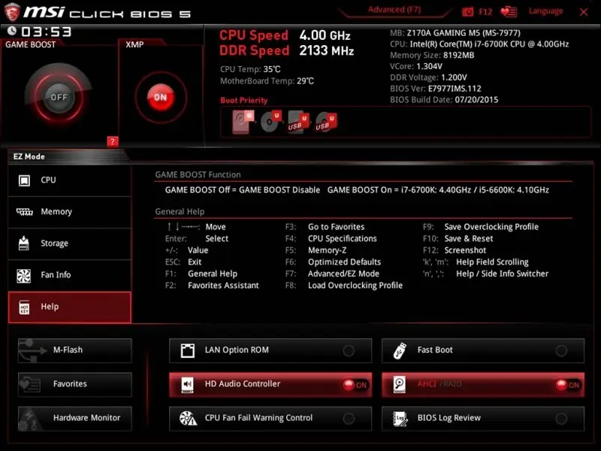Click the Fan Info fan icon
601x451 pixels.
[24, 275]
